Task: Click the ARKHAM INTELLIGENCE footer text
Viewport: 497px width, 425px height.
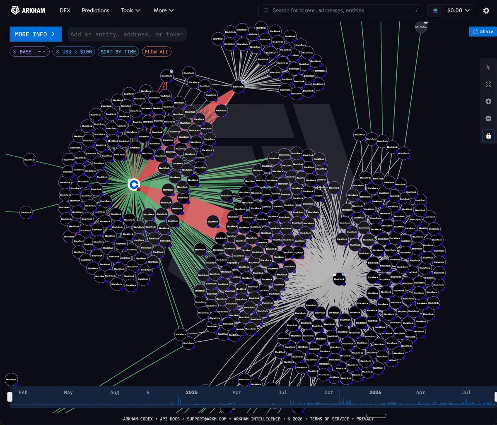Action: (x=258, y=419)
